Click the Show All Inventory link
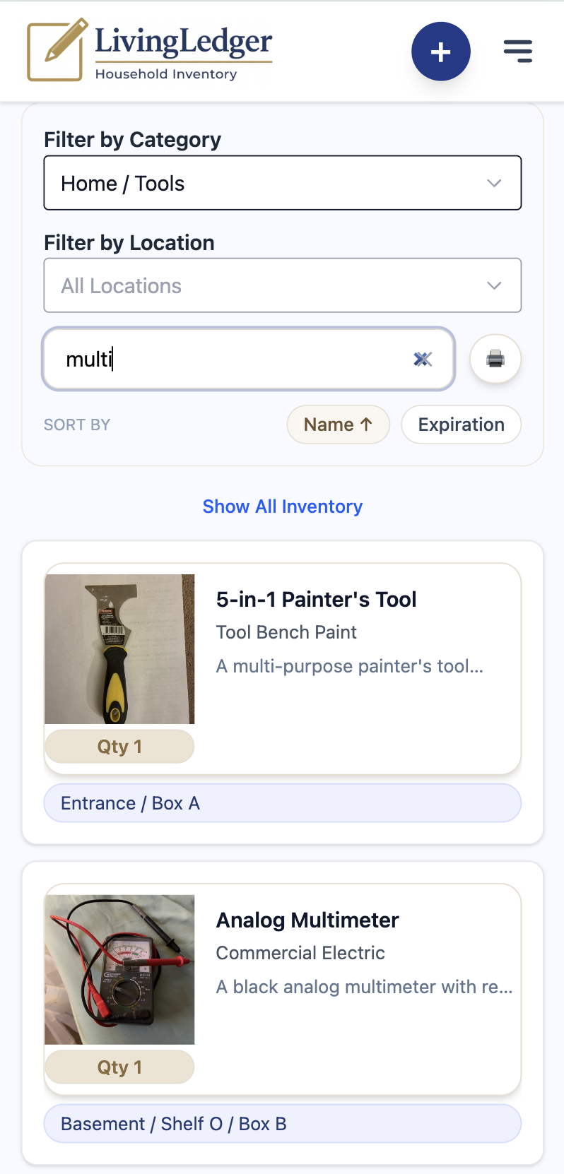Image resolution: width=564 pixels, height=1174 pixels. coord(282,506)
